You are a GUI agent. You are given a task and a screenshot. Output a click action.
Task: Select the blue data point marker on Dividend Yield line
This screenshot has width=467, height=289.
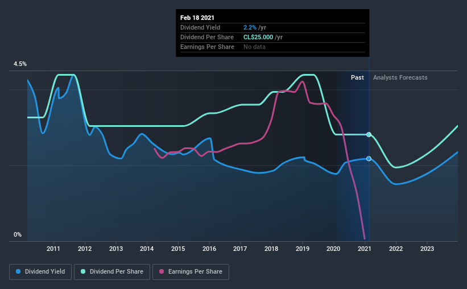[369, 159]
